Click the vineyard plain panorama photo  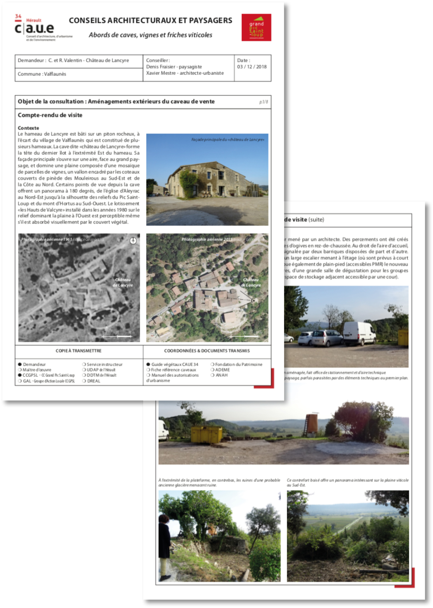348,536
